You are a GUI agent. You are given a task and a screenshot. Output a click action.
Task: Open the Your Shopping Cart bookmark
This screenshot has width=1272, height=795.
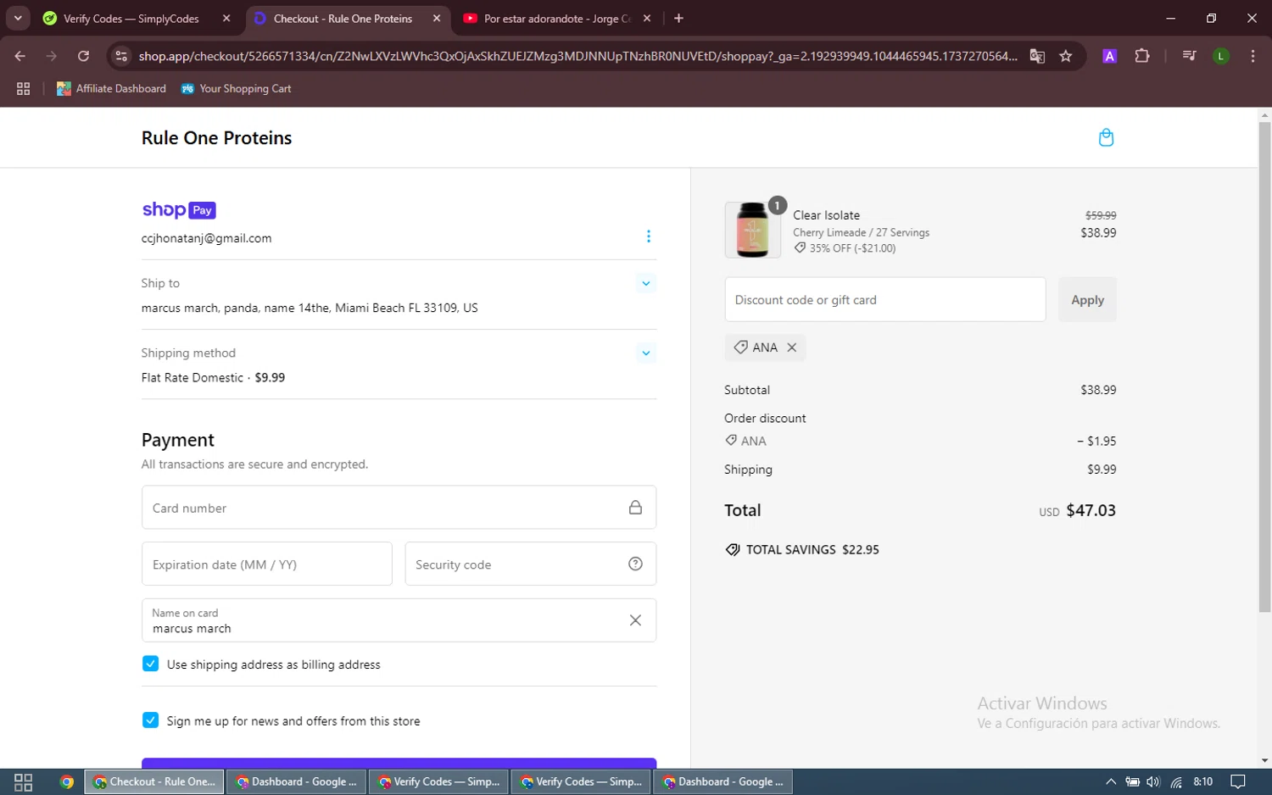pos(236,88)
